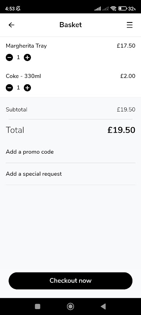Viewport: 141px width, 315px height.
Task: Tap the battery icon in status bar
Action: tap(123, 9)
